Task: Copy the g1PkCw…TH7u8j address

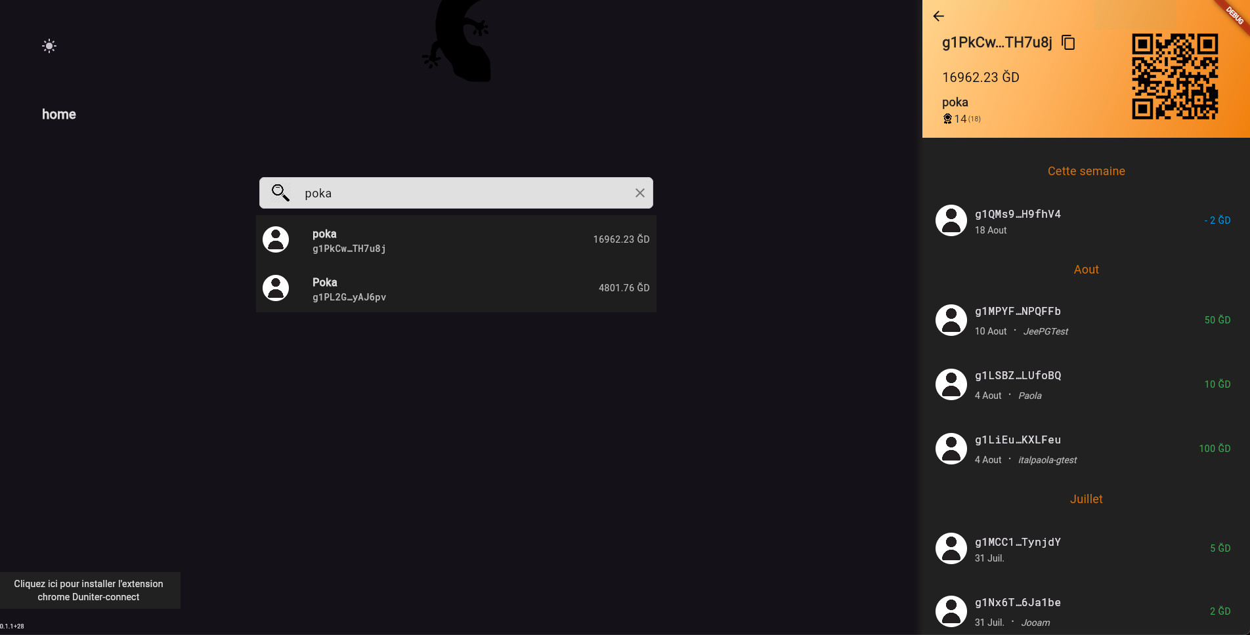Action: pos(1068,43)
